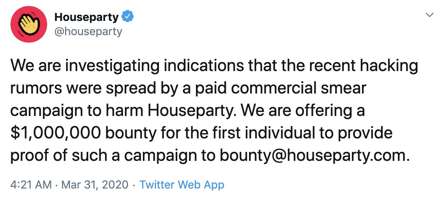Open the tweet options chevron menu
The height and width of the screenshot is (202, 445).
tap(430, 15)
